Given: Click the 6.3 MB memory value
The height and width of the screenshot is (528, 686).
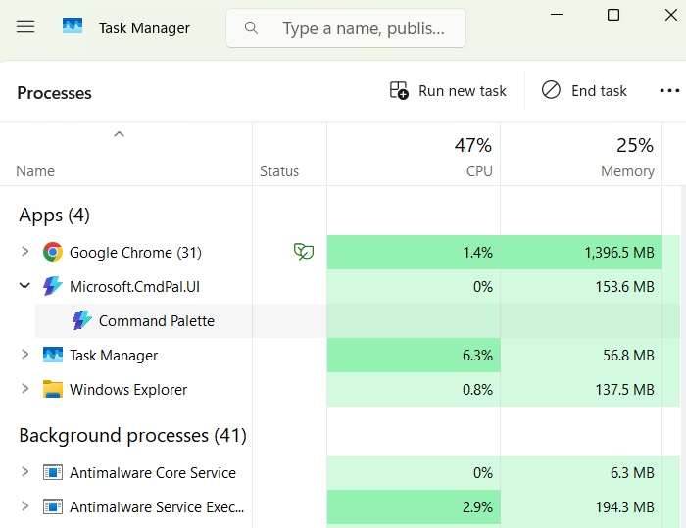Looking at the screenshot, I should [632, 473].
